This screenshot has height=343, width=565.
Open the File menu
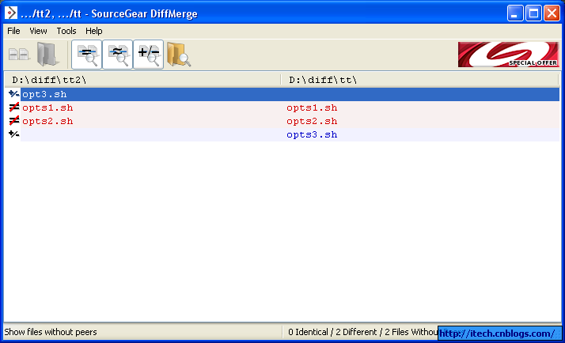(x=13, y=31)
